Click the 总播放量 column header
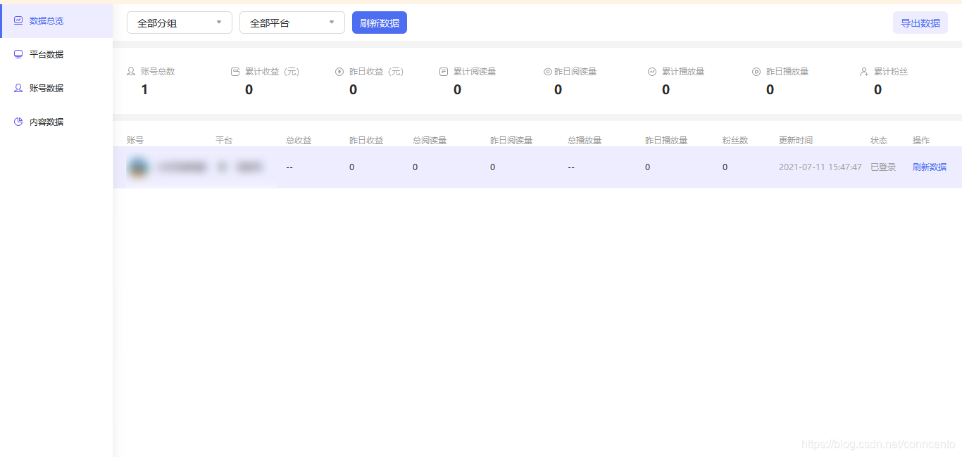This screenshot has width=962, height=457. pyautogui.click(x=585, y=141)
